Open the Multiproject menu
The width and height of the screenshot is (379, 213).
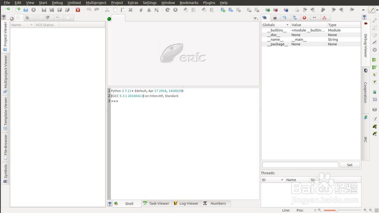(96, 3)
